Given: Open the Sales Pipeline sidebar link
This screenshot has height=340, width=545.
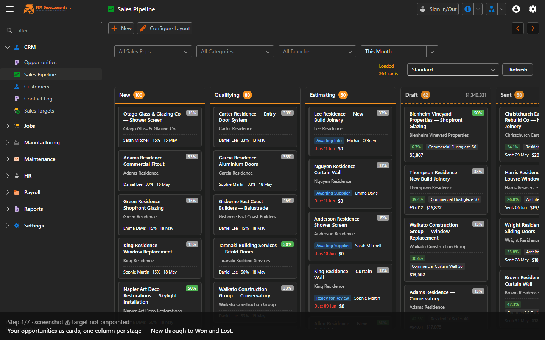Looking at the screenshot, I should click(40, 74).
